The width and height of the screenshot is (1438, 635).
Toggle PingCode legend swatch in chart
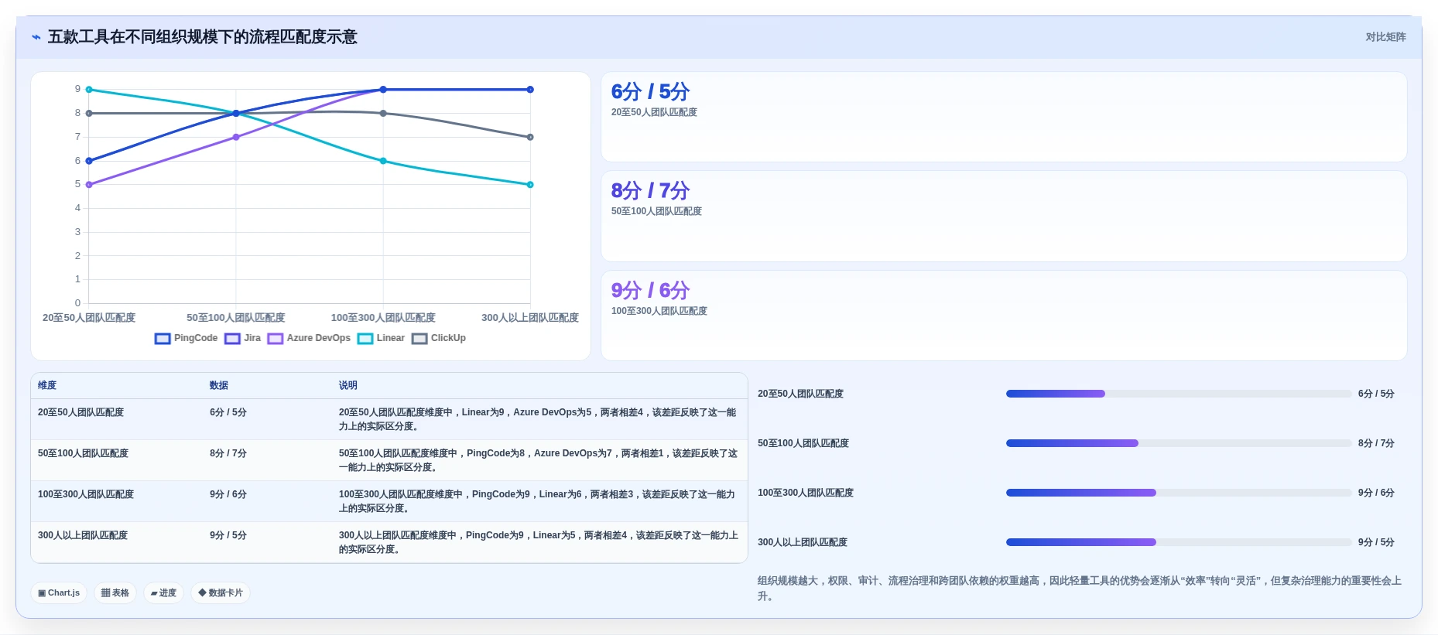(x=163, y=339)
